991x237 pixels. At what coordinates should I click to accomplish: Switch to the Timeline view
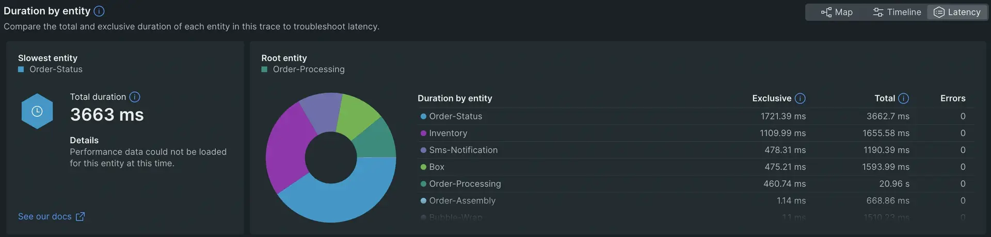point(897,12)
